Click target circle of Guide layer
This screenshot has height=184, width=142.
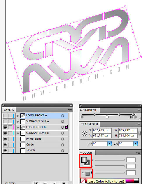(x=63, y=145)
